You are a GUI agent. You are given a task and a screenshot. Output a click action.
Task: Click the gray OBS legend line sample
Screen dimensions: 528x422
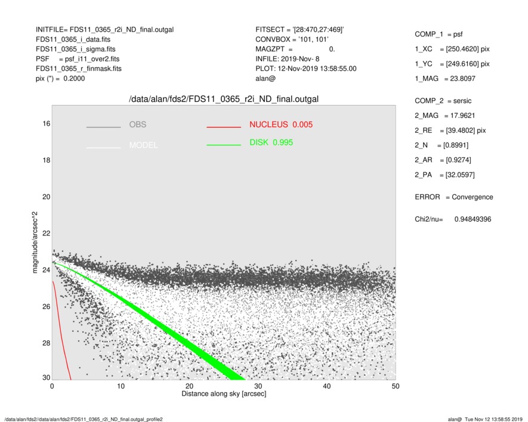coord(103,127)
